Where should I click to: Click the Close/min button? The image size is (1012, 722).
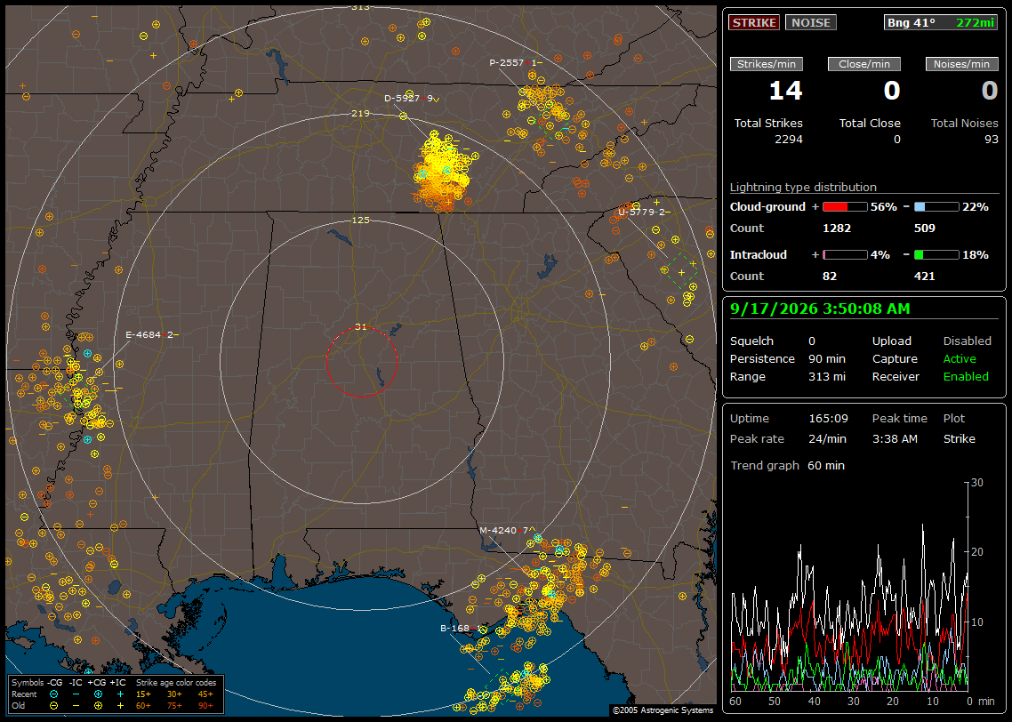(864, 64)
